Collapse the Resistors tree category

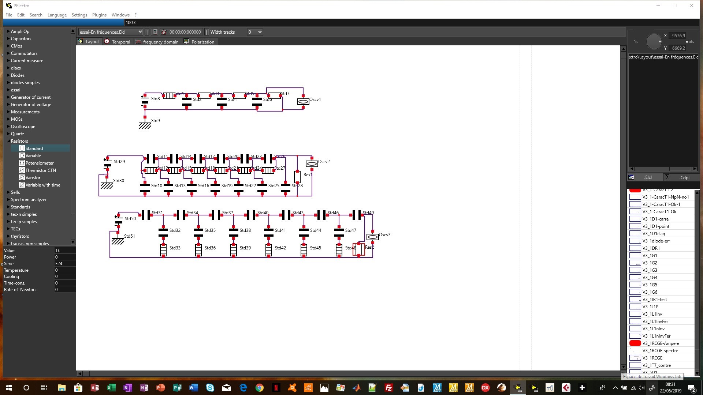[8, 141]
